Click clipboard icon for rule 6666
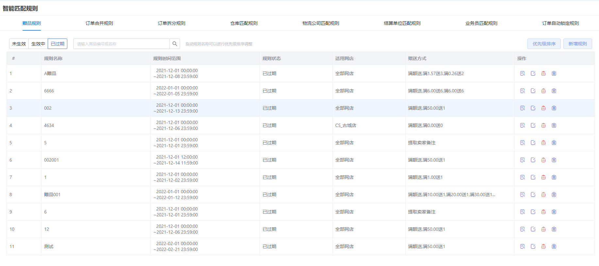This screenshot has width=599, height=266. (554, 91)
